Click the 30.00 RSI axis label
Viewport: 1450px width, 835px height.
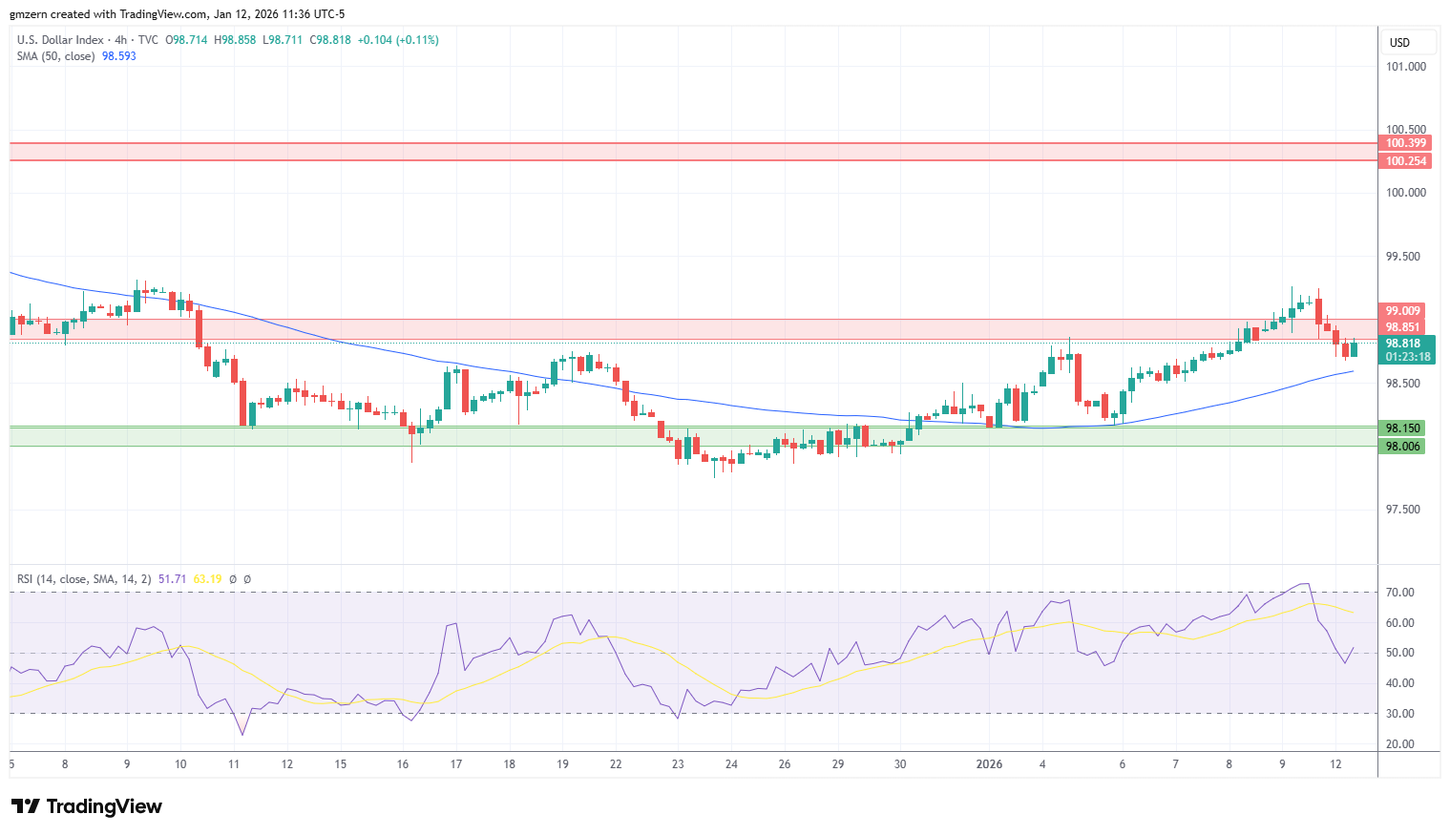tap(1400, 714)
